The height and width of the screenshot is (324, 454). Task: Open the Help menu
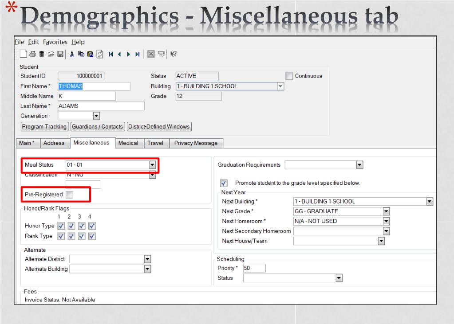(x=78, y=42)
